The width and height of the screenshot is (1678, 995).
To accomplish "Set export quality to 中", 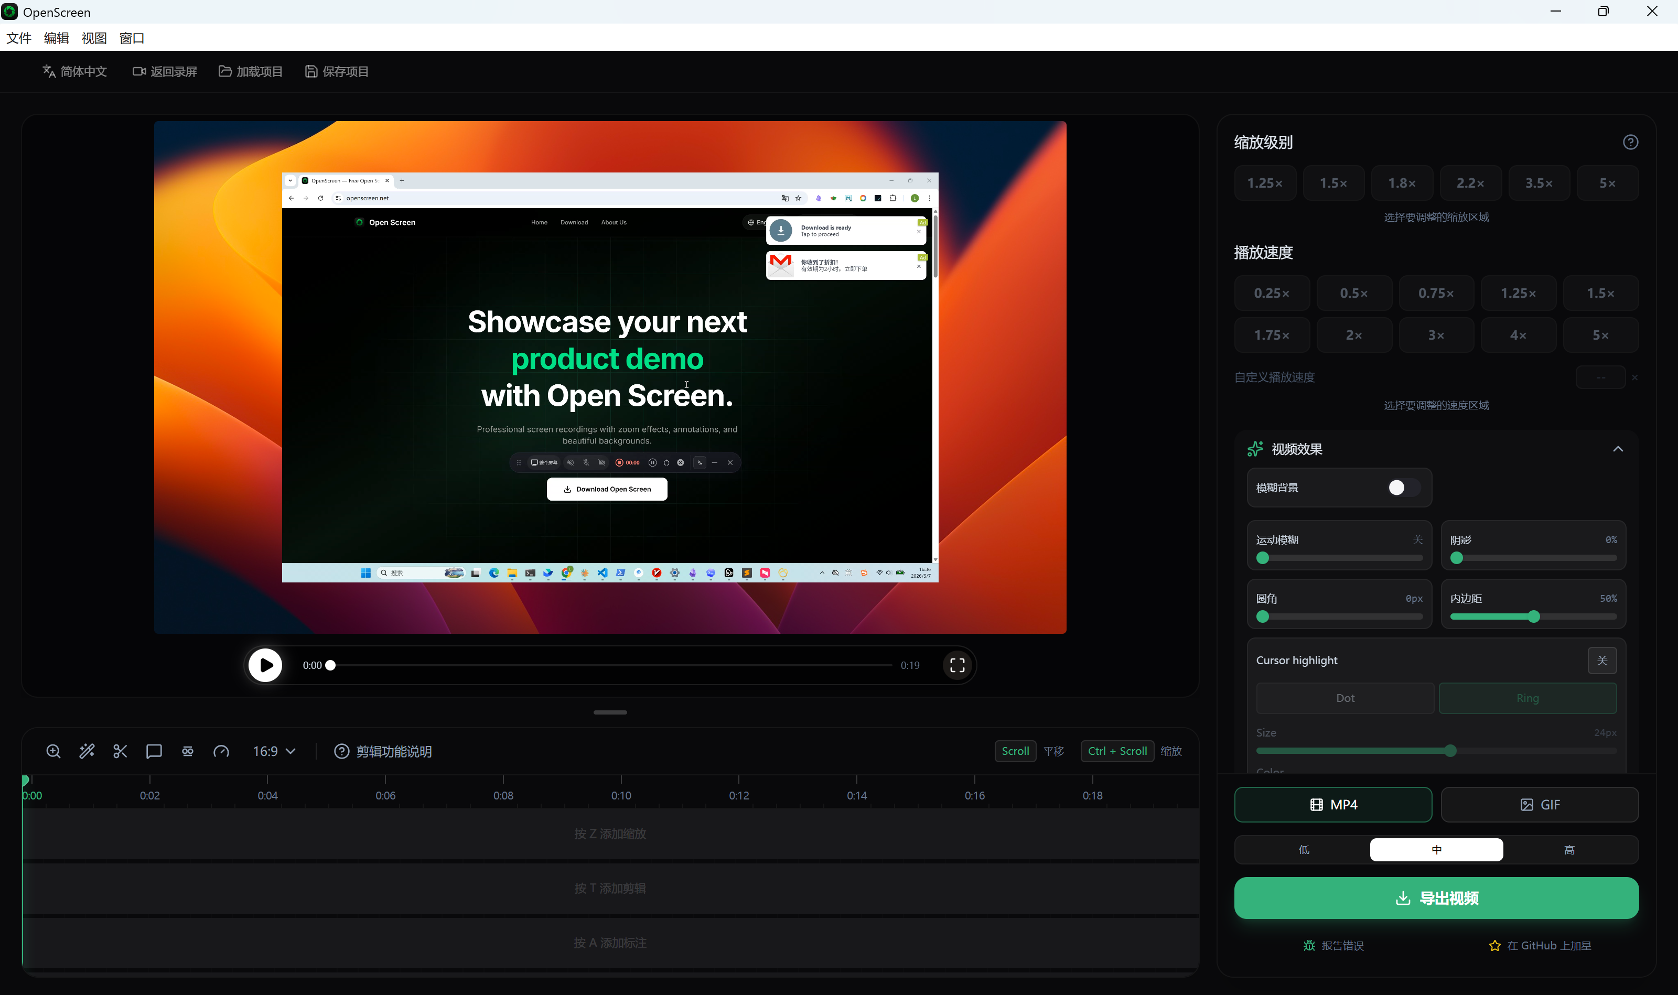I will click(1436, 849).
